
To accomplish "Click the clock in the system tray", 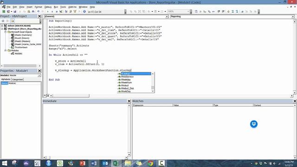I will click(289, 163).
